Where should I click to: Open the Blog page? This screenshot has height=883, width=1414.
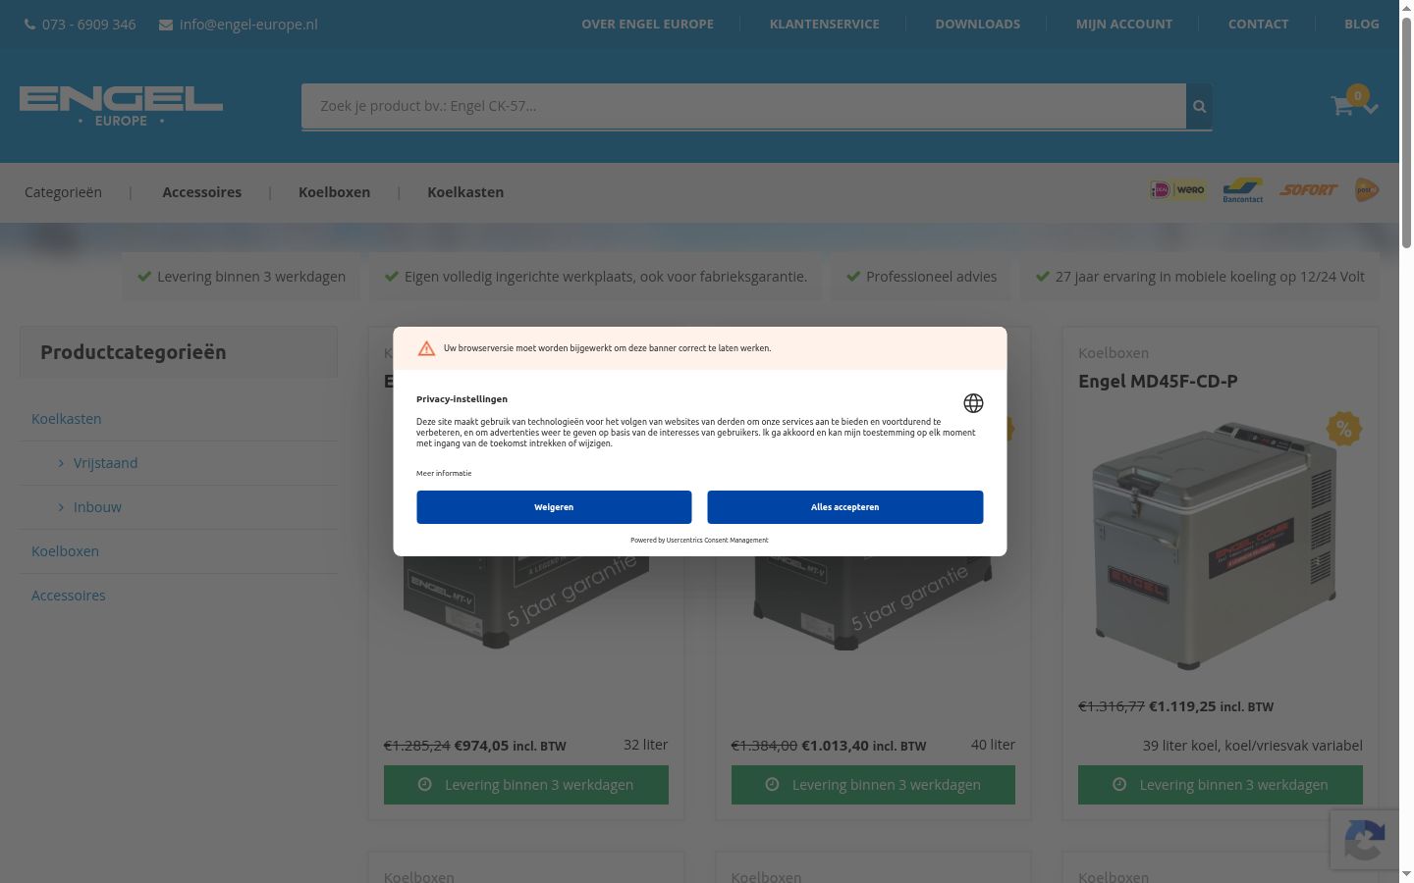click(1362, 25)
